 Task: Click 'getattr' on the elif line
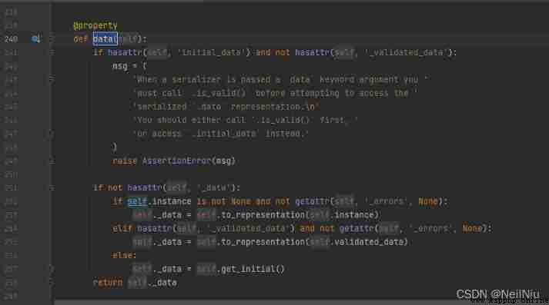[357, 228]
